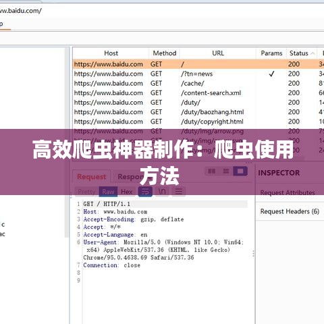Expand the Request Headers (6) section

290,211
